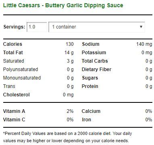Click the 130 calories value
Image resolution: width=154 pixels, height=145 pixels.
[x=70, y=44]
